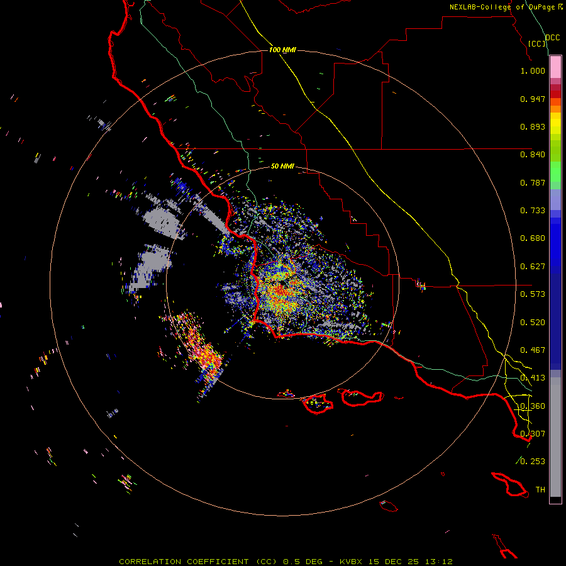Image resolution: width=566 pixels, height=566 pixels.
Task: Click the 0.360 legend value
Action: pos(533,406)
